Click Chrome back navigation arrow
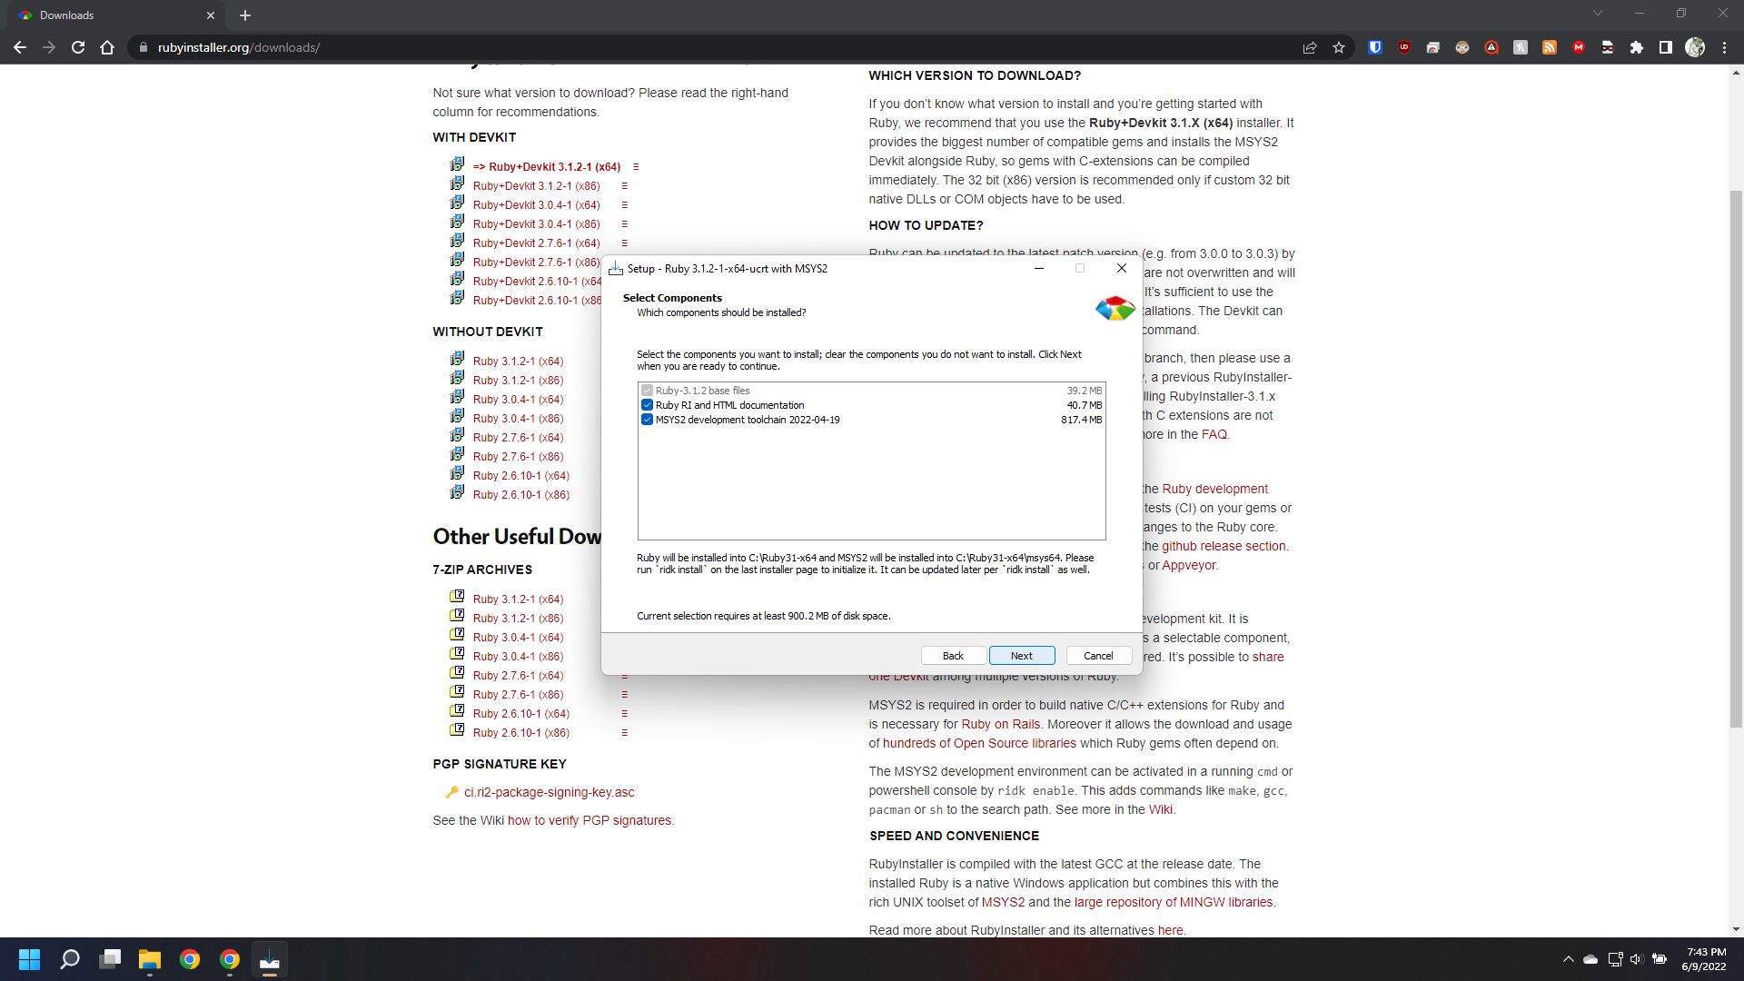 [20, 47]
